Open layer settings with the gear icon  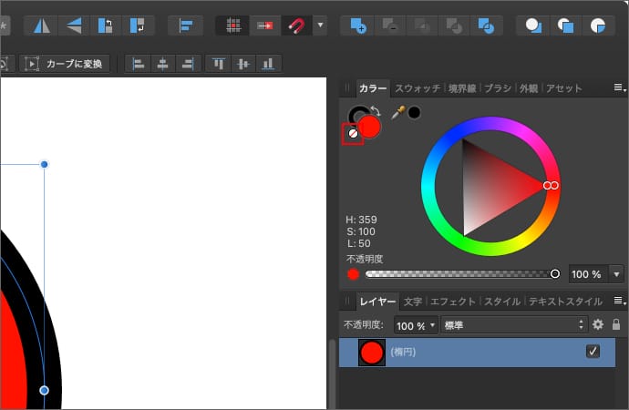coord(598,324)
